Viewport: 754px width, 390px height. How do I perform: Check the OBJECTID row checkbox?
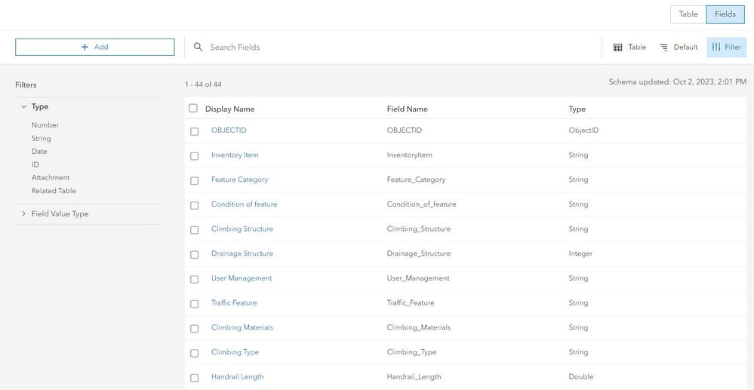tap(194, 131)
